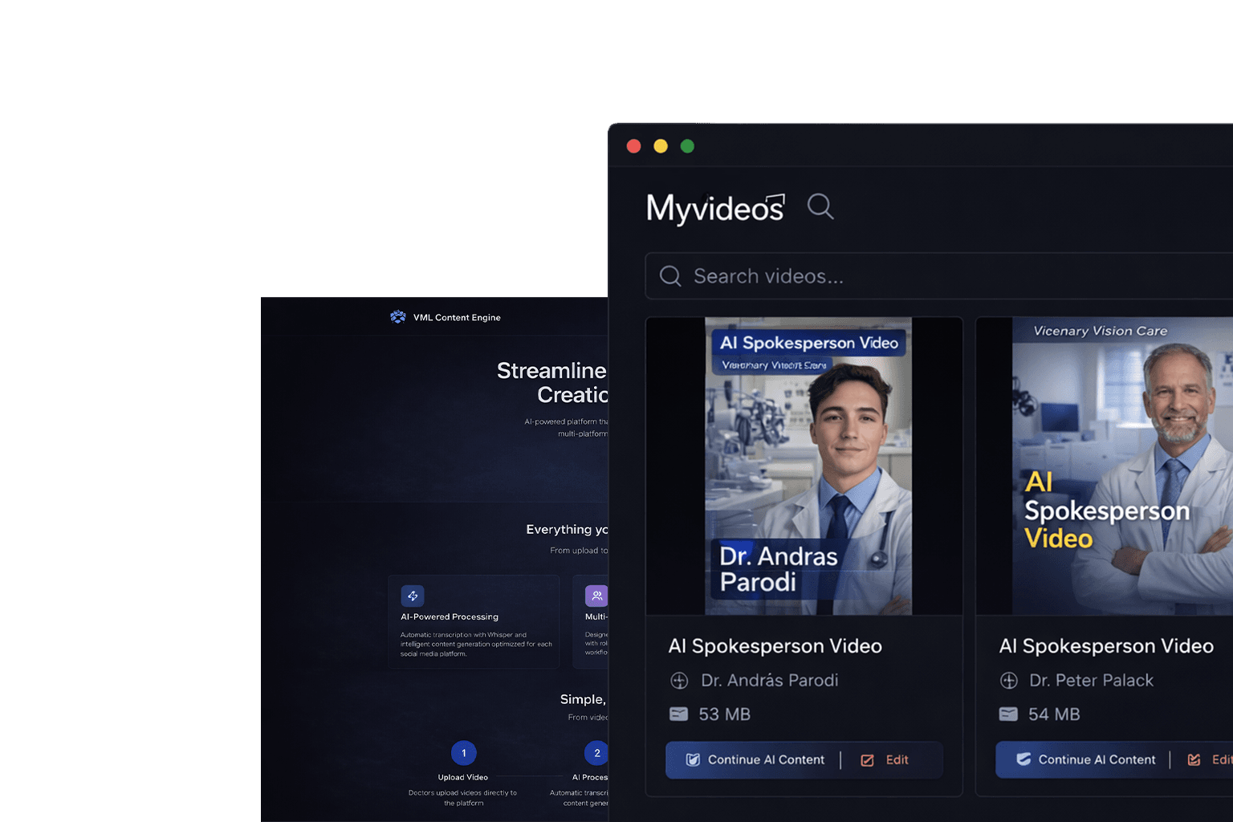Screen dimensions: 1233x822
Task: Click the Myvideos logo title
Action: (715, 208)
